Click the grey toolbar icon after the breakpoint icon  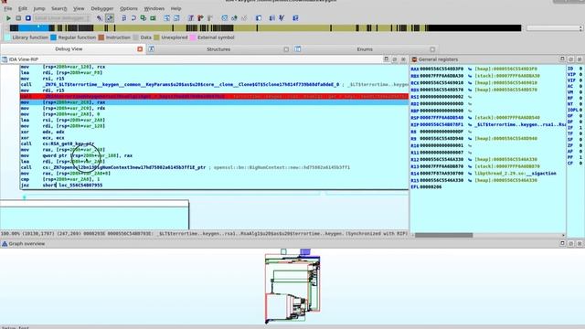[x=210, y=18]
